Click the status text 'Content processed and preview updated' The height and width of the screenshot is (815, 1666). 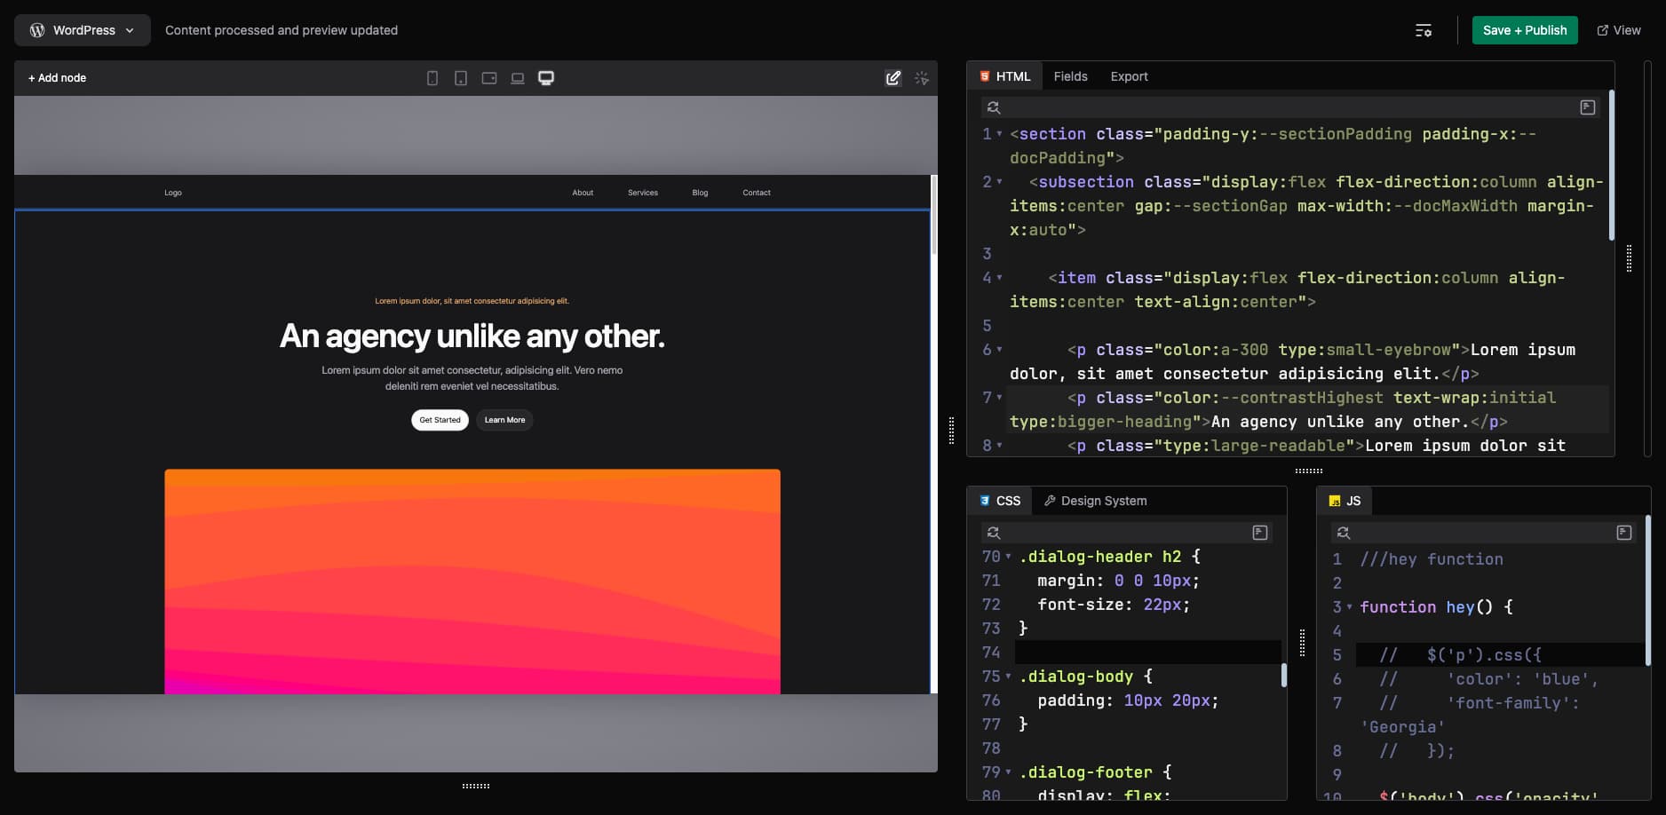click(x=282, y=30)
